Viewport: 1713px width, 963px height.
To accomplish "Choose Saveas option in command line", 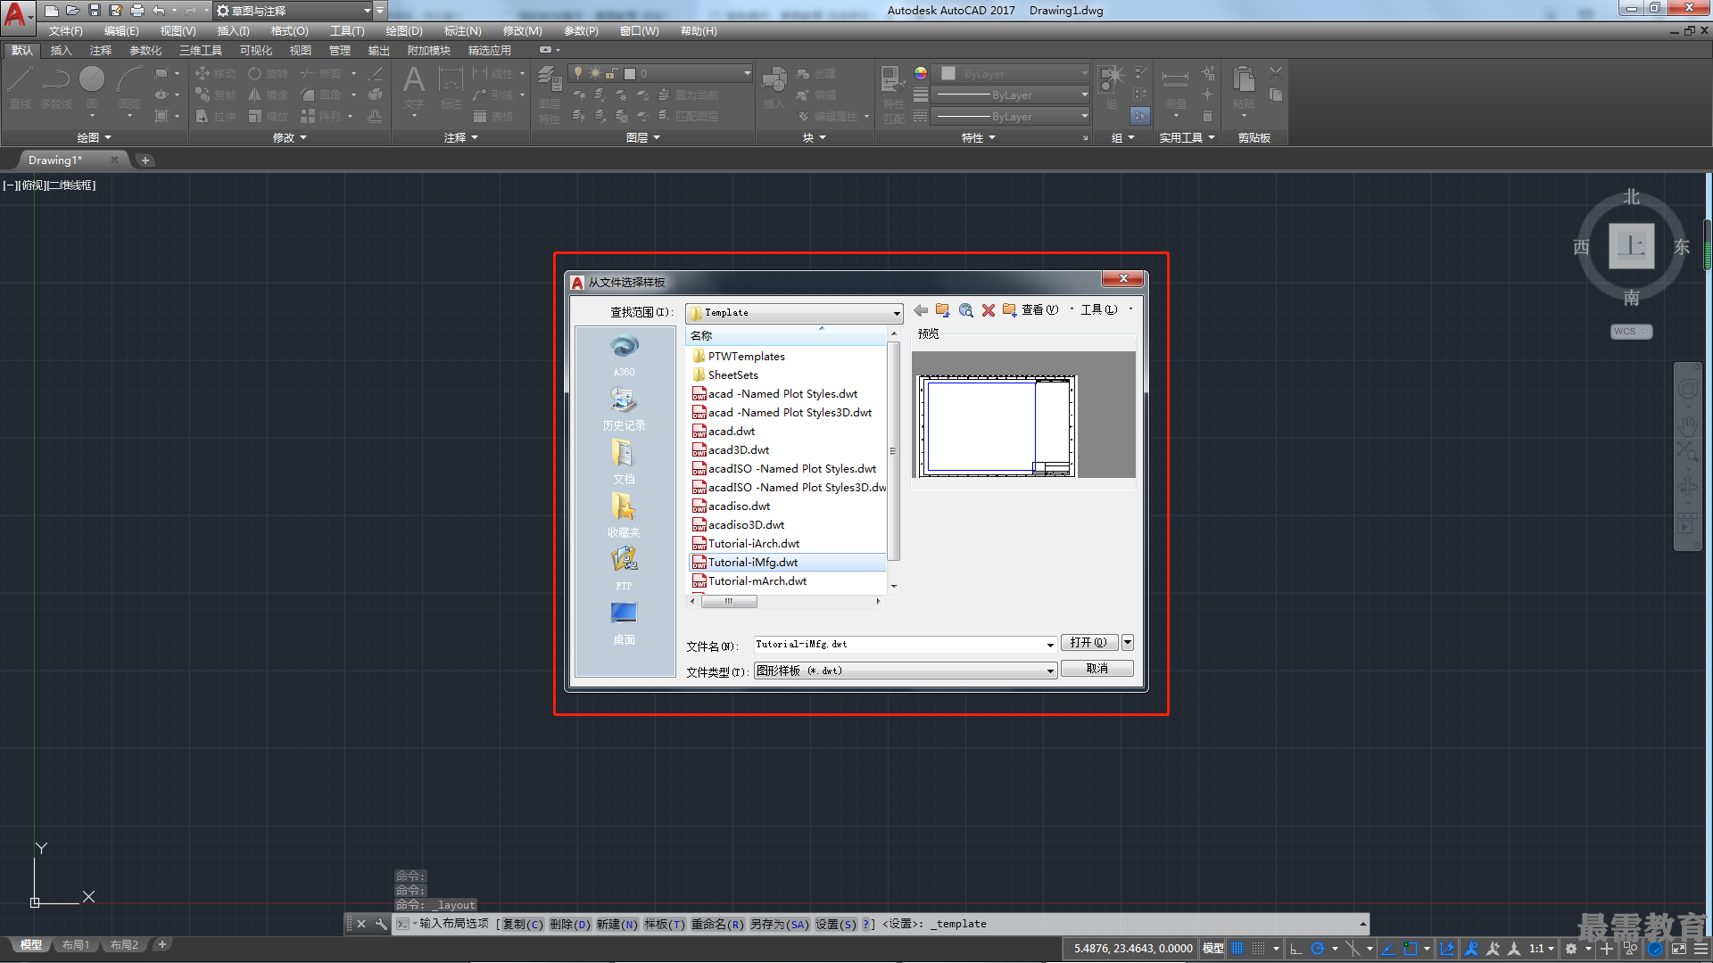I will click(x=780, y=924).
